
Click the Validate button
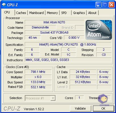coord(80,108)
